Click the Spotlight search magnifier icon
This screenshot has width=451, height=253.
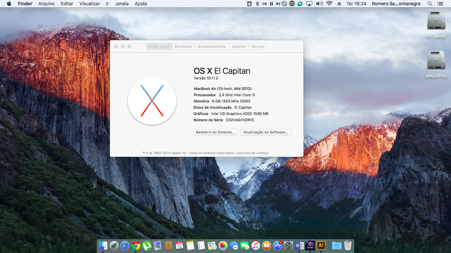click(x=430, y=4)
